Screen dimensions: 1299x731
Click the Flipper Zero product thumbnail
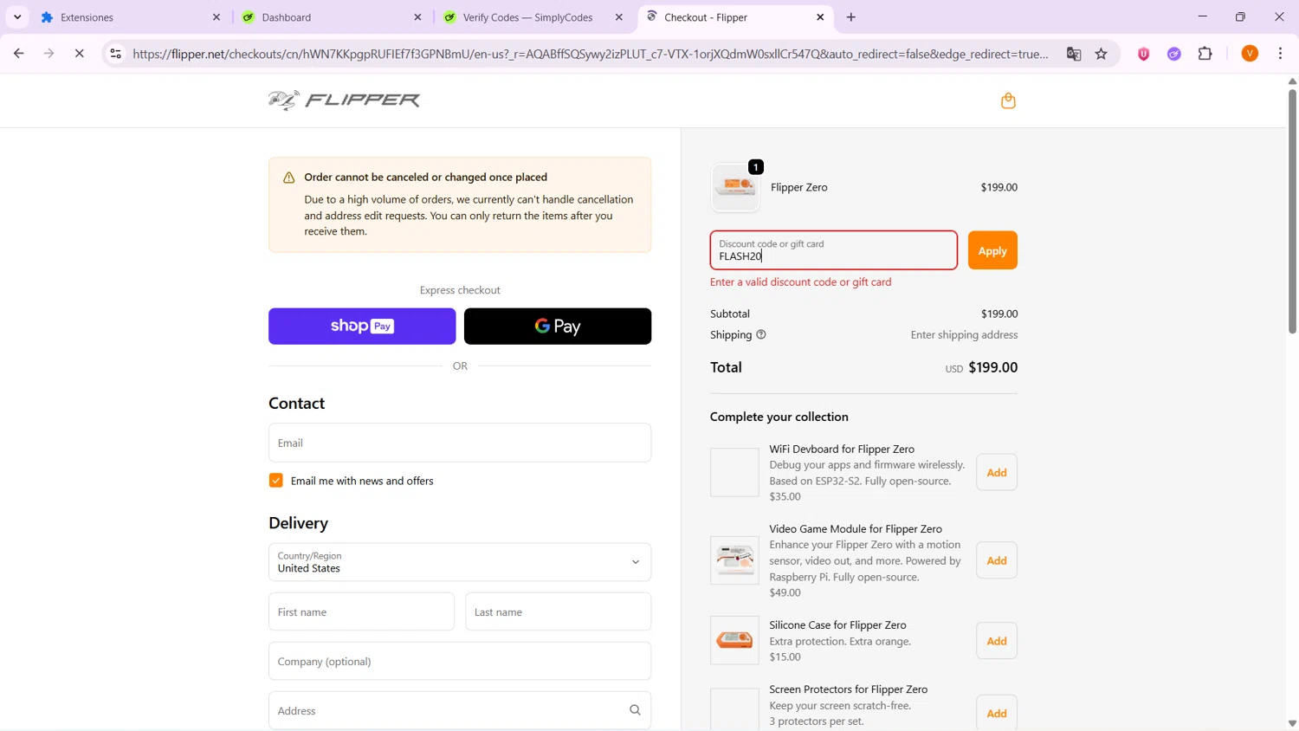735,187
